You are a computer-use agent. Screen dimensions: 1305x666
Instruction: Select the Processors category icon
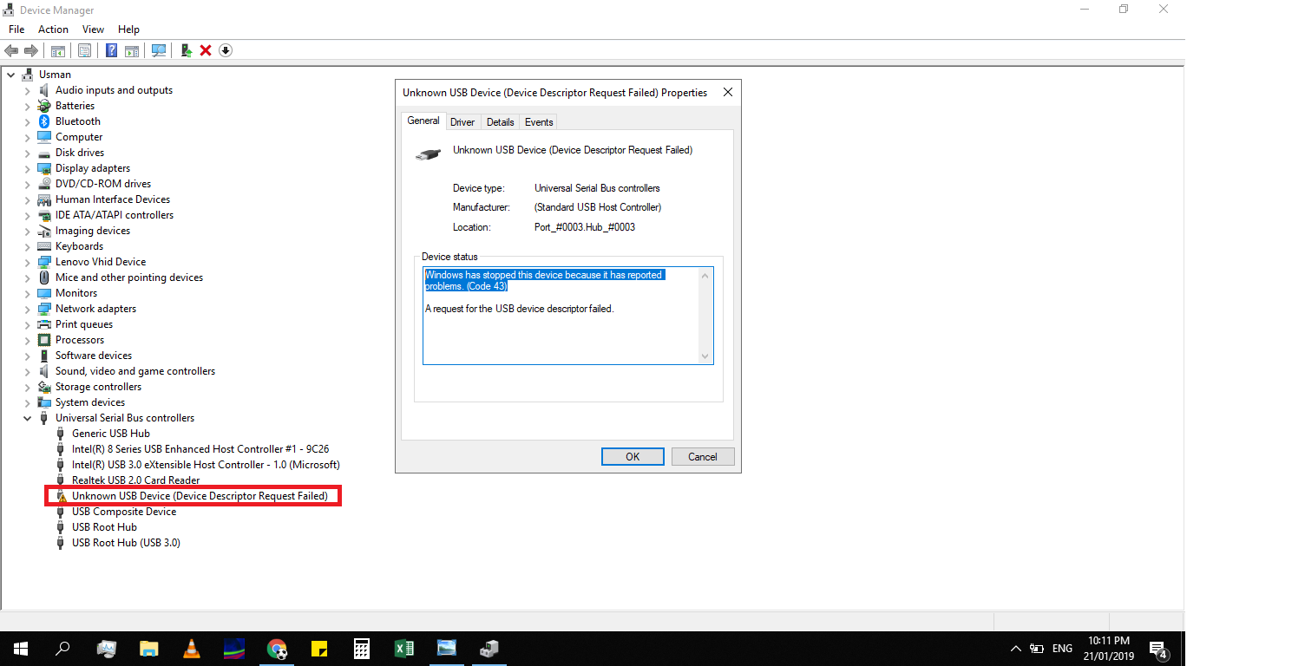click(x=44, y=340)
